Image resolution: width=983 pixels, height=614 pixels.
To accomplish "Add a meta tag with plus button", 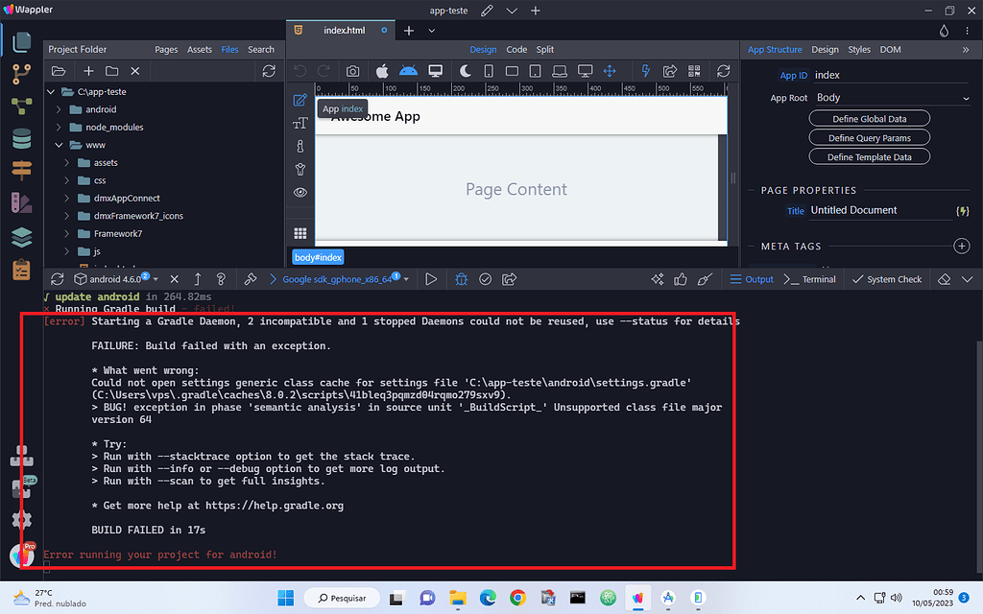I will click(x=962, y=247).
